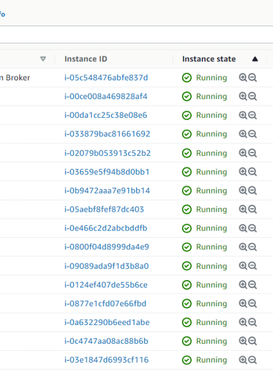
Task: Zoom out icon for i-0877e1cfd07e66fbd row
Action: [253, 303]
